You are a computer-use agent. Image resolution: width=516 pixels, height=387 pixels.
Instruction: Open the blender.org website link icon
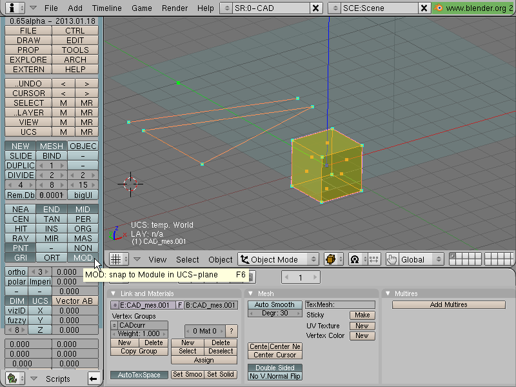tap(438, 8)
